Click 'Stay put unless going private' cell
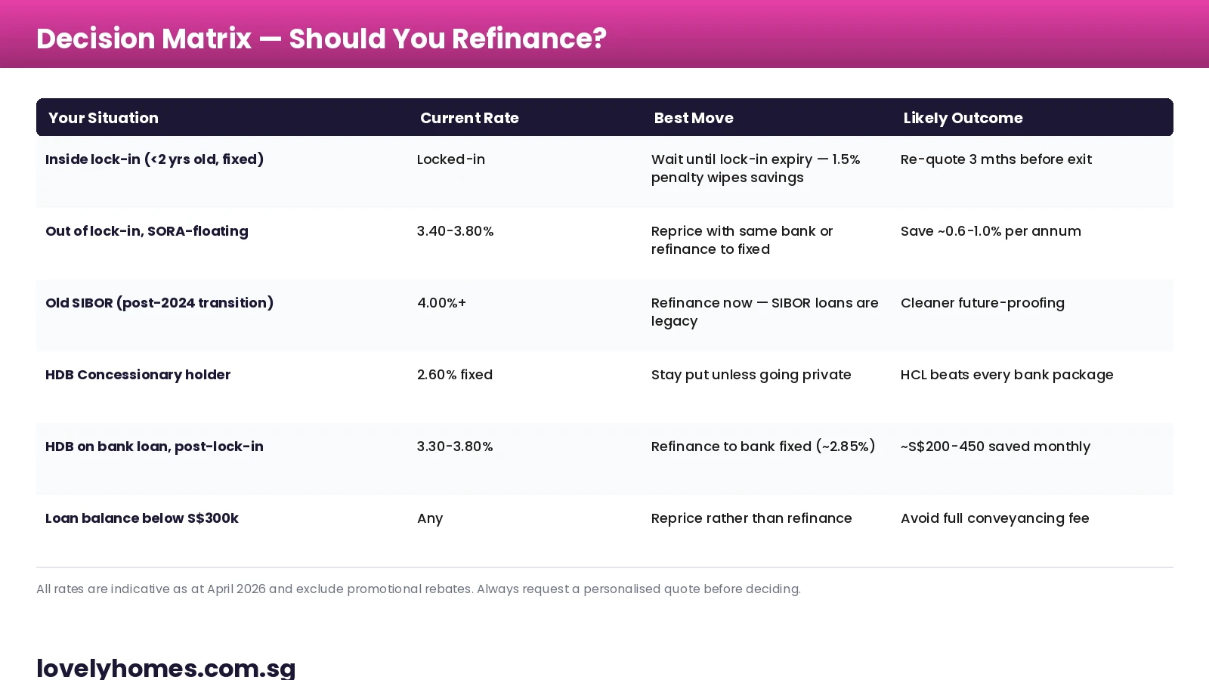Image resolution: width=1209 pixels, height=680 pixels. (x=751, y=375)
